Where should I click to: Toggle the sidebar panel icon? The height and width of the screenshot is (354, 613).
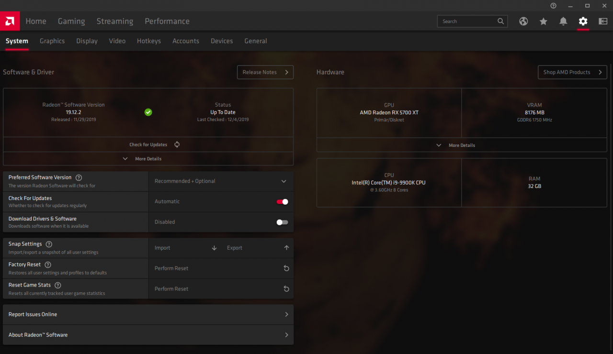[603, 21]
